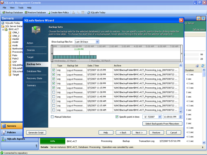
Task: Click the refresh icon in the console window
Action: coord(203,66)
